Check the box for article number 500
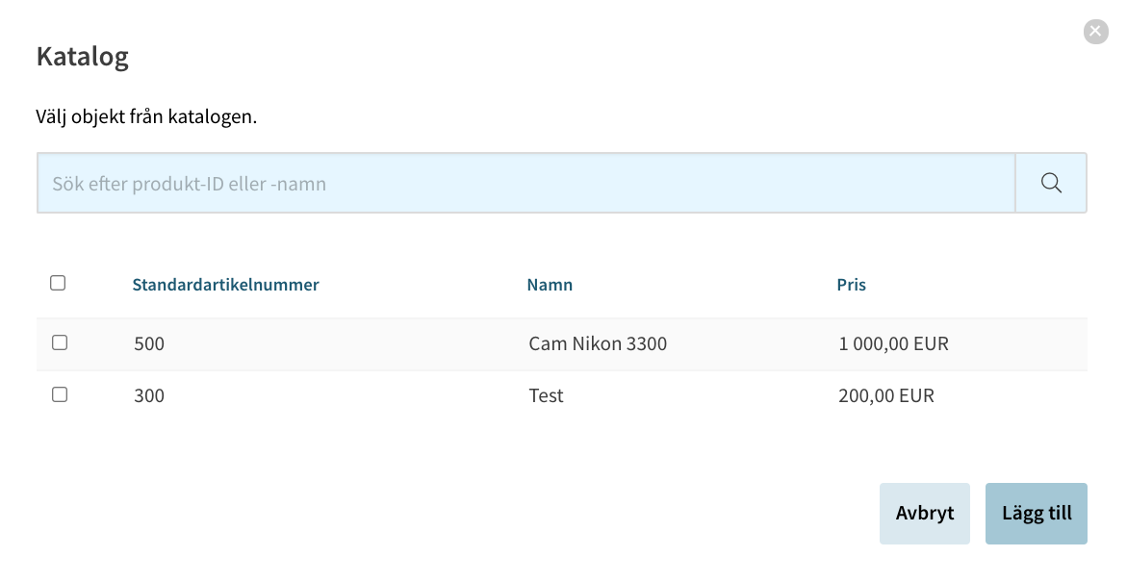 point(60,342)
